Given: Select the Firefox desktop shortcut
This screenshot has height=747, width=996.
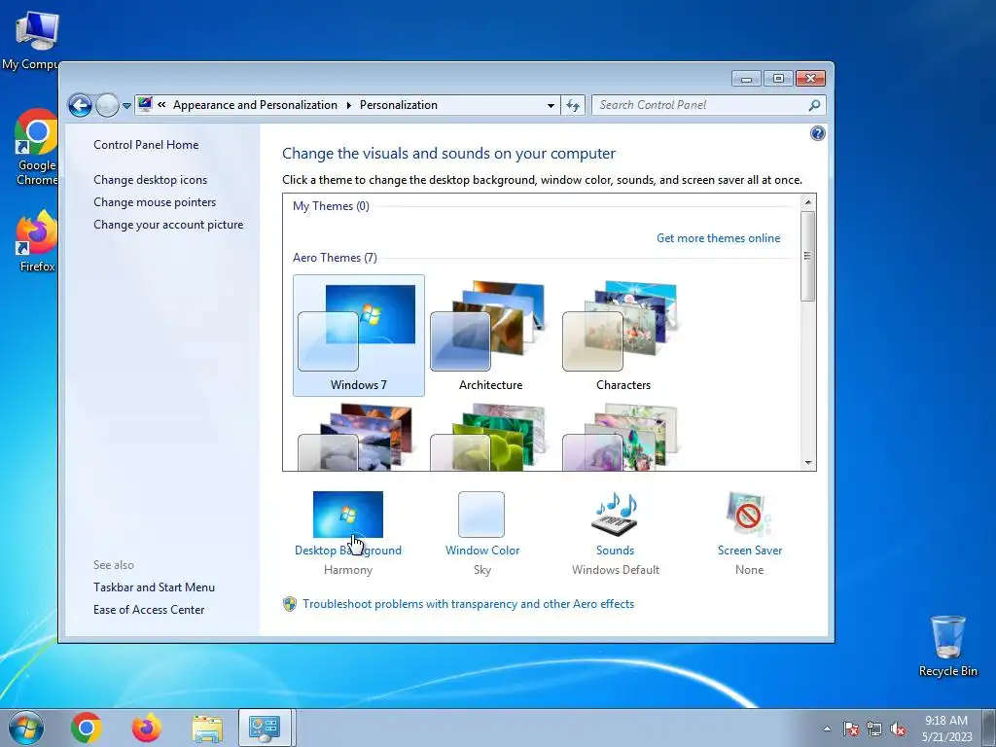Looking at the screenshot, I should pos(37,241).
